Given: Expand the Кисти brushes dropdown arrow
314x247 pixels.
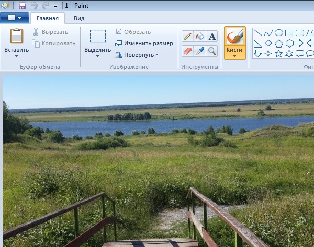Looking at the screenshot, I should (235, 55).
